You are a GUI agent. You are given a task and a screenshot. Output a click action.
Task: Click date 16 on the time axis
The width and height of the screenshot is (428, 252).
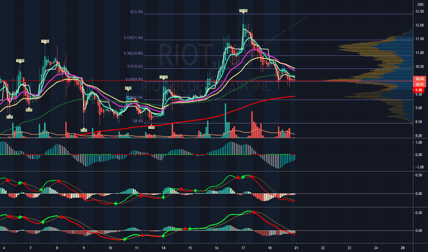pyautogui.click(x=216, y=248)
